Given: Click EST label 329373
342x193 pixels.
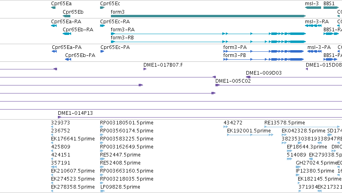Looking at the screenshot, I should click(x=60, y=123).
